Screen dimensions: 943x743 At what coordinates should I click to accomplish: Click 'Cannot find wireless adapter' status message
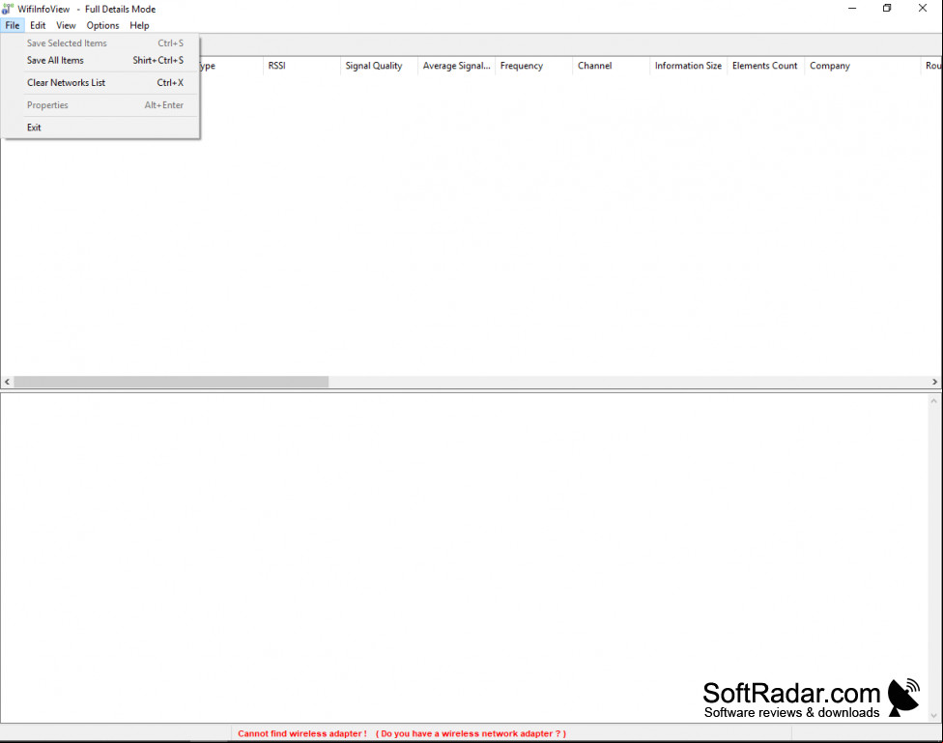pyautogui.click(x=402, y=733)
